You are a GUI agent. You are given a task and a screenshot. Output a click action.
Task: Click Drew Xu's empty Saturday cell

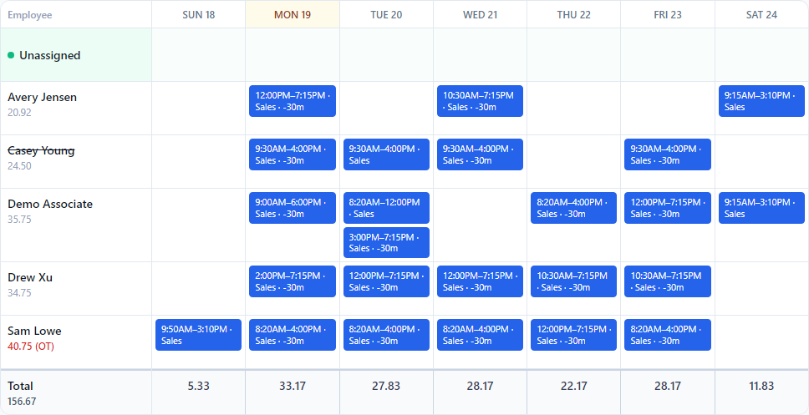tap(761, 289)
